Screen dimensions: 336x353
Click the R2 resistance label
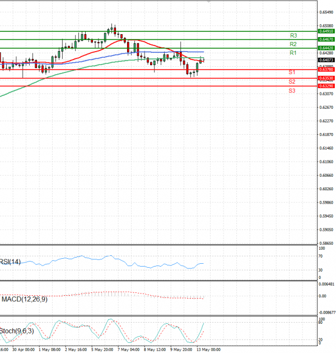click(293, 44)
